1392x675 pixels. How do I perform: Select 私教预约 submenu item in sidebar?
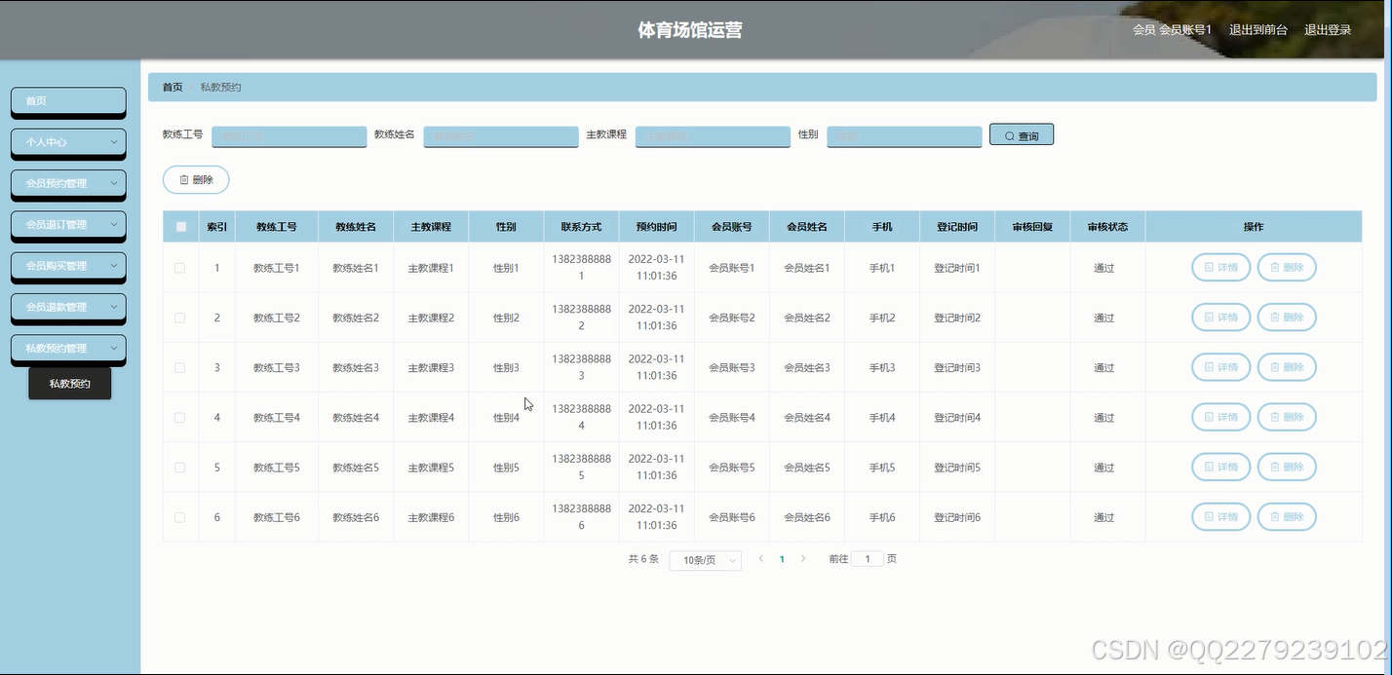pyautogui.click(x=69, y=383)
